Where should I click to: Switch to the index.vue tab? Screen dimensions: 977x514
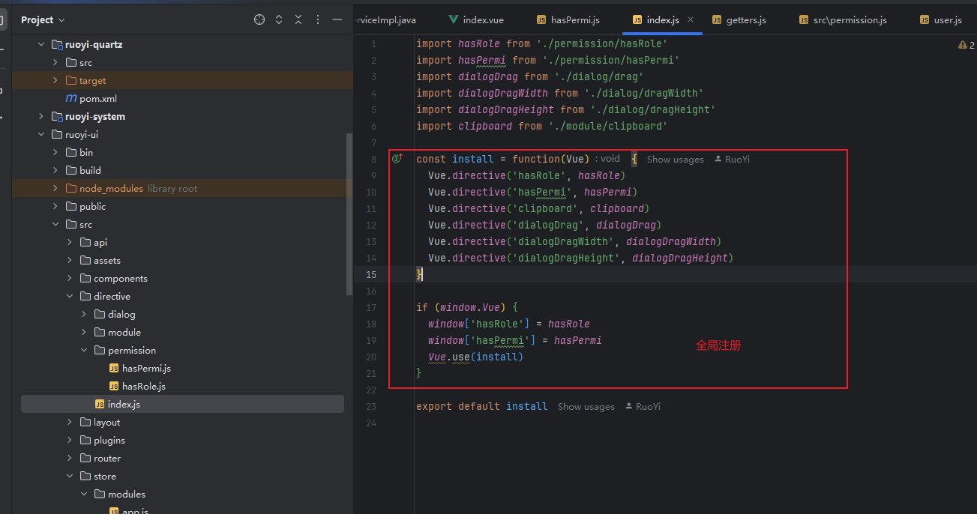475,19
